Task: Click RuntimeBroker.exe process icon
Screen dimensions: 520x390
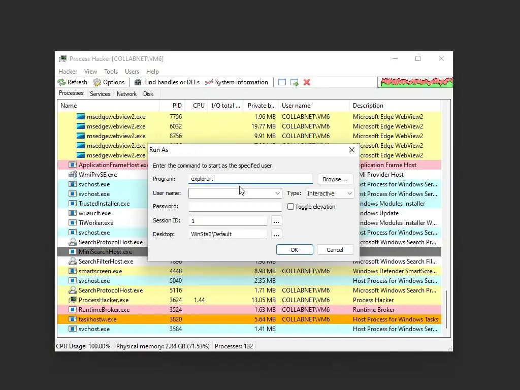Action: [x=72, y=309]
